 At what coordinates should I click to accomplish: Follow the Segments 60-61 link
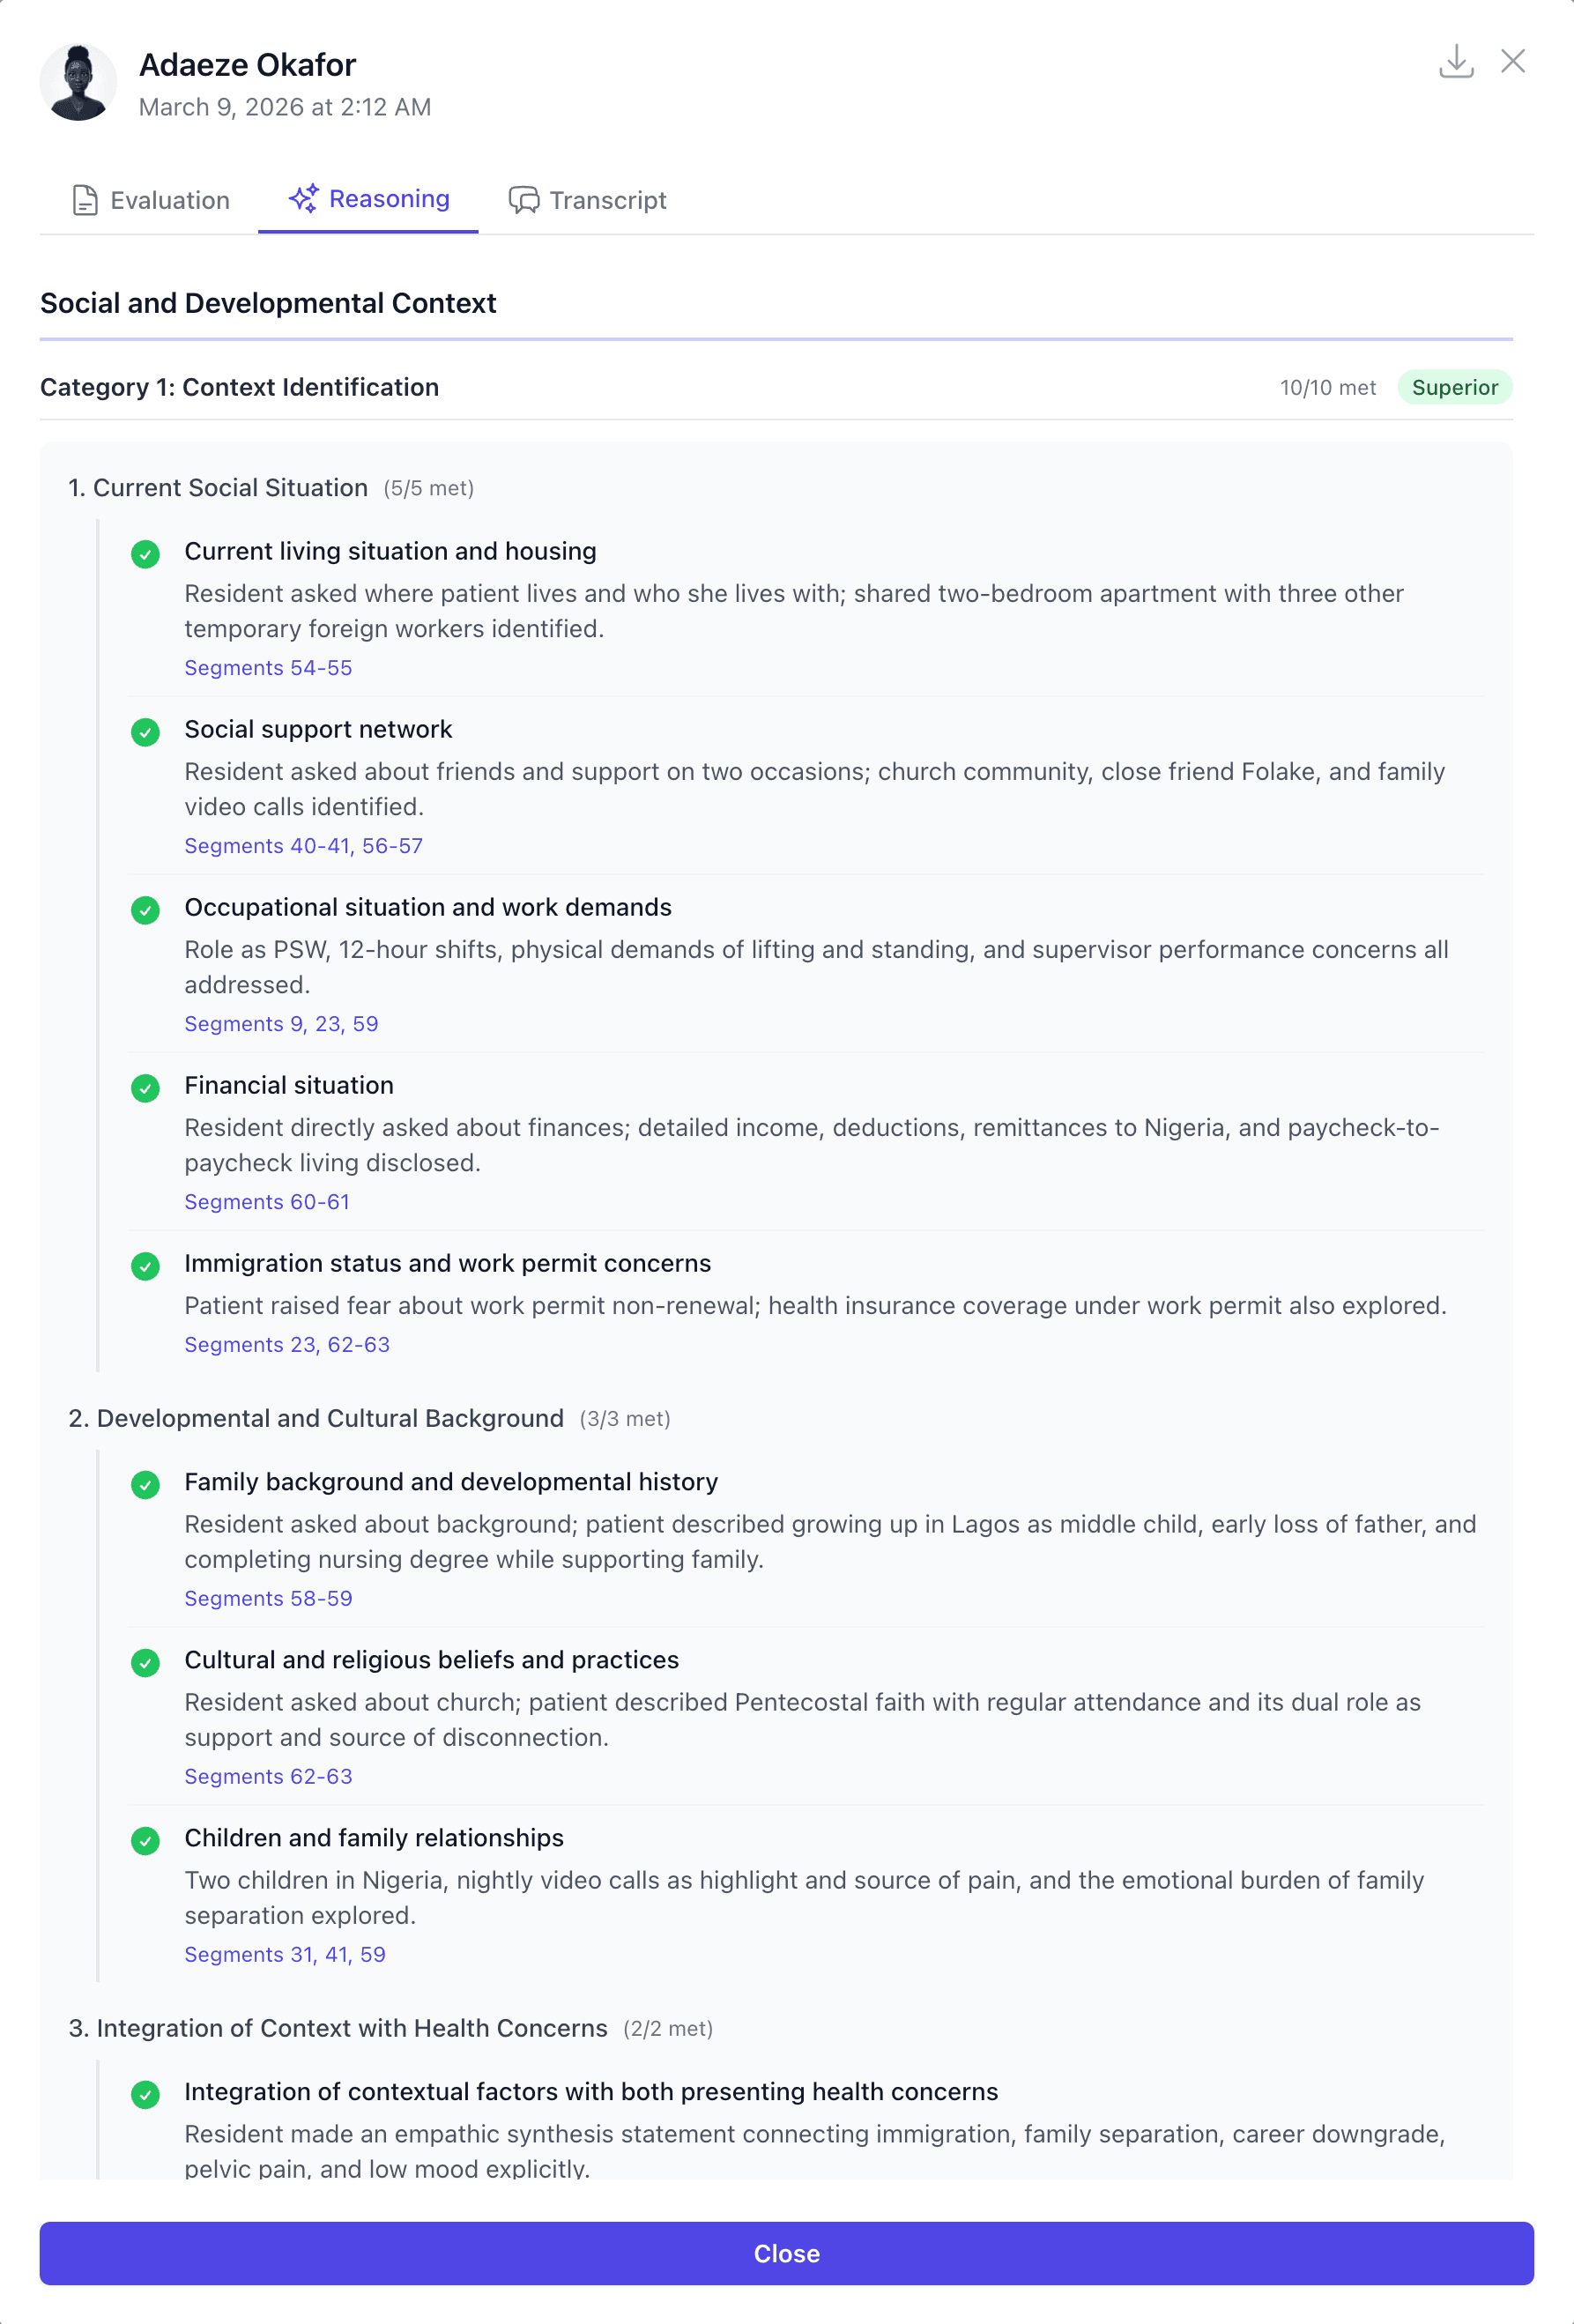coord(267,1202)
